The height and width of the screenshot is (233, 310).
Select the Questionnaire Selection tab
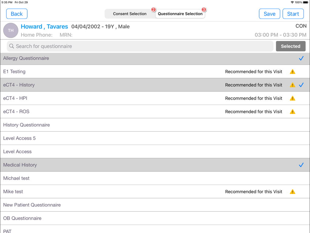[x=180, y=14]
